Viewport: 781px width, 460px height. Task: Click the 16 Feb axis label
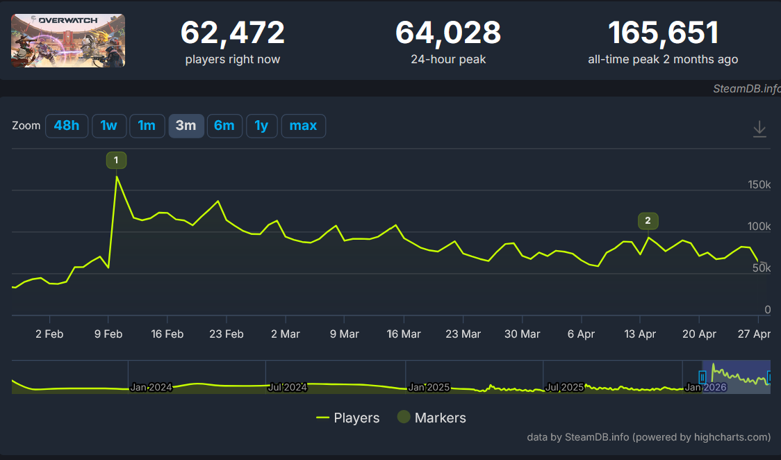[x=167, y=334]
